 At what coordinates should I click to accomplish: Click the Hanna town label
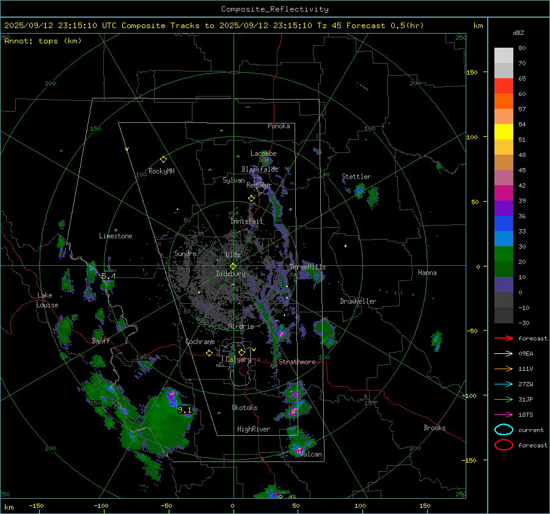click(x=427, y=273)
